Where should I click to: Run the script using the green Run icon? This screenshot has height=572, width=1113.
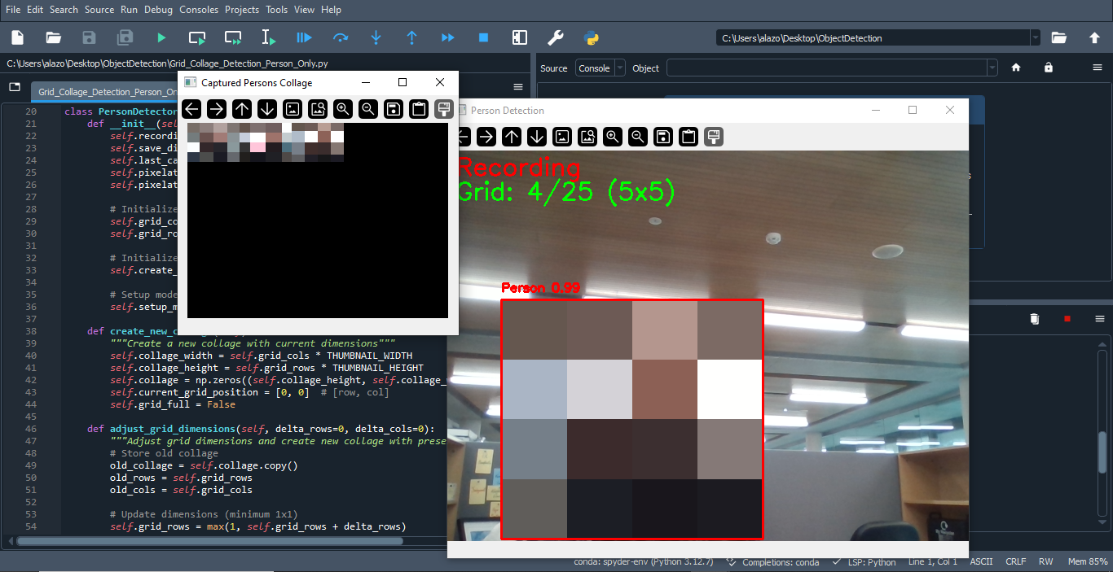tap(161, 37)
